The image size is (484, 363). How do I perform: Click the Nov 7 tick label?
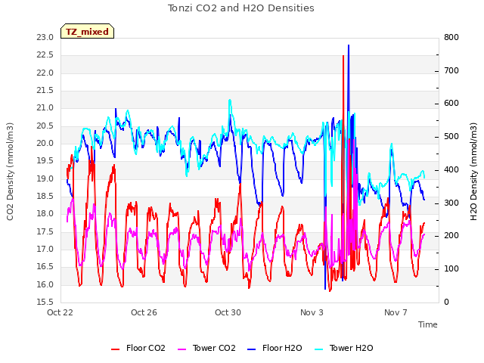pos(396,312)
